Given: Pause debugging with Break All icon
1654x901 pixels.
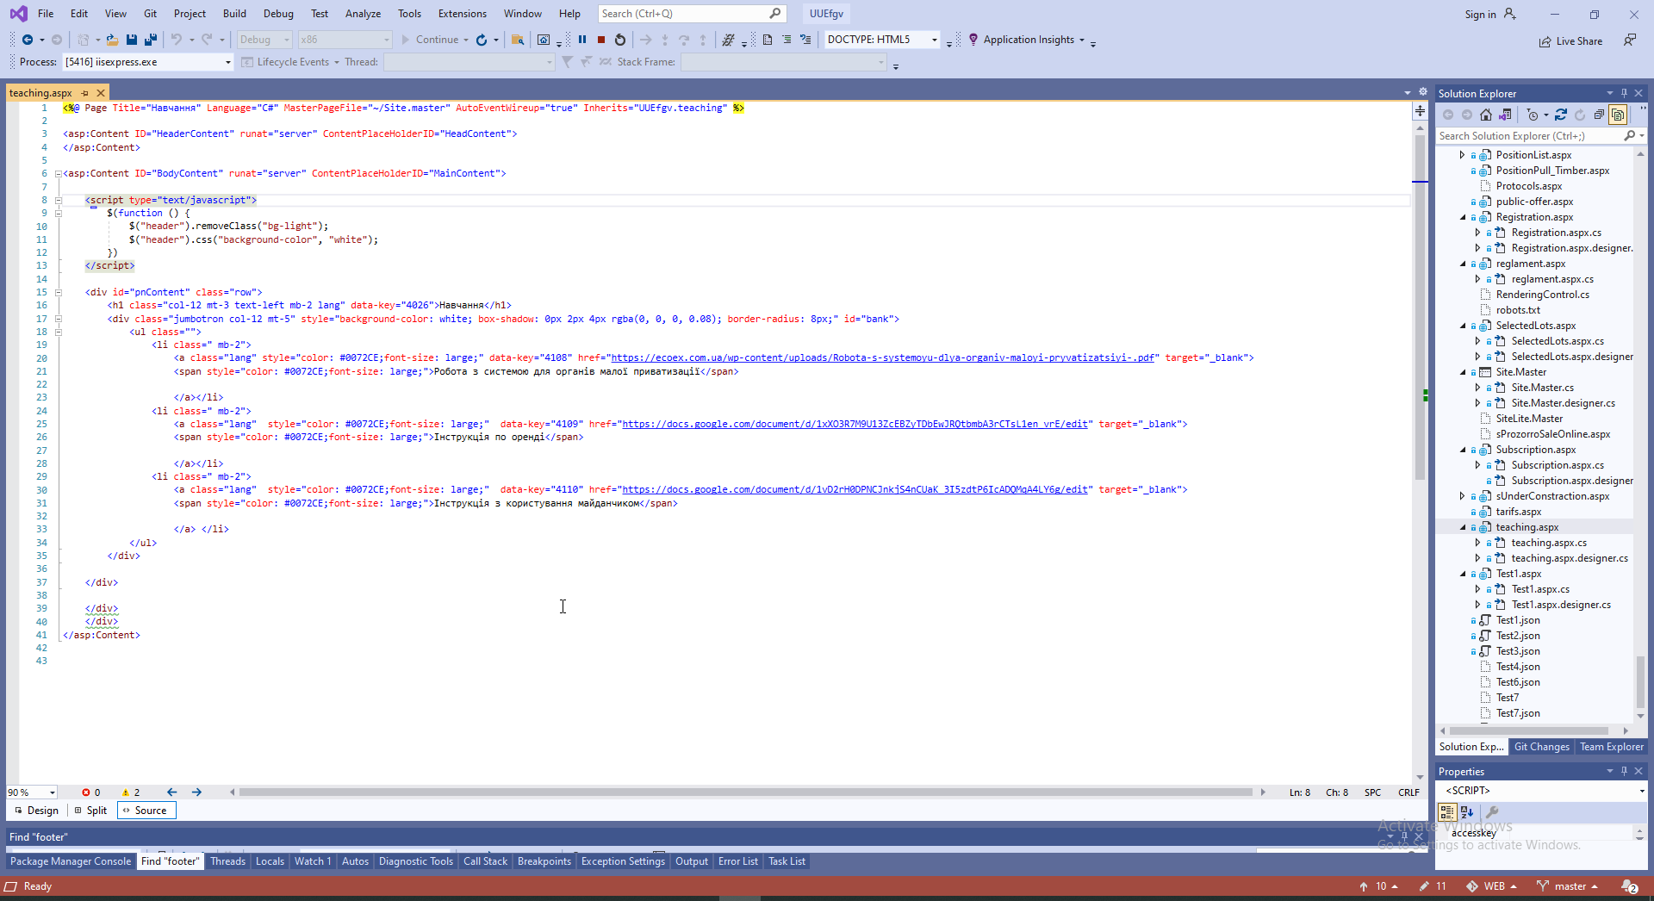Looking at the screenshot, I should point(582,40).
